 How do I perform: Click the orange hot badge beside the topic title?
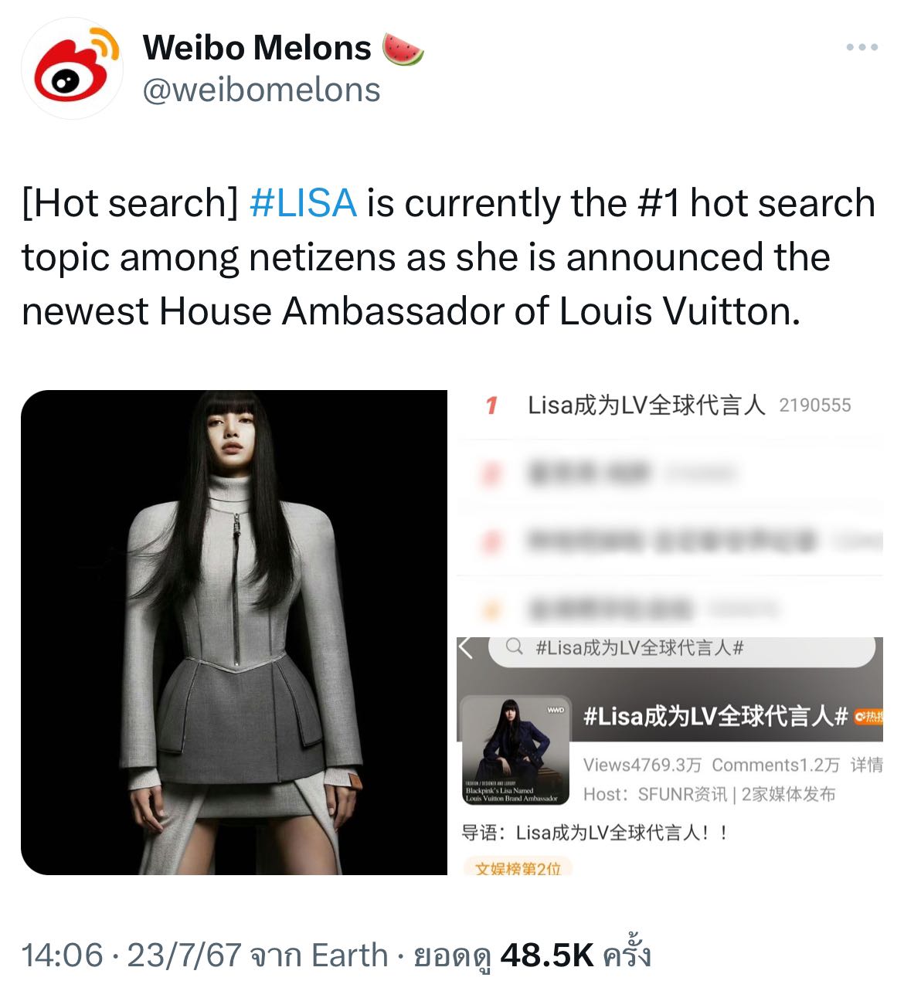(x=868, y=717)
